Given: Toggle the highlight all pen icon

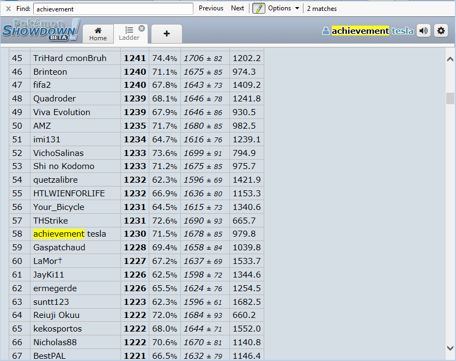Looking at the screenshot, I should [x=258, y=8].
